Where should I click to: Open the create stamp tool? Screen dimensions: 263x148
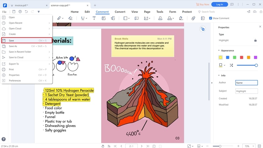point(170,18)
